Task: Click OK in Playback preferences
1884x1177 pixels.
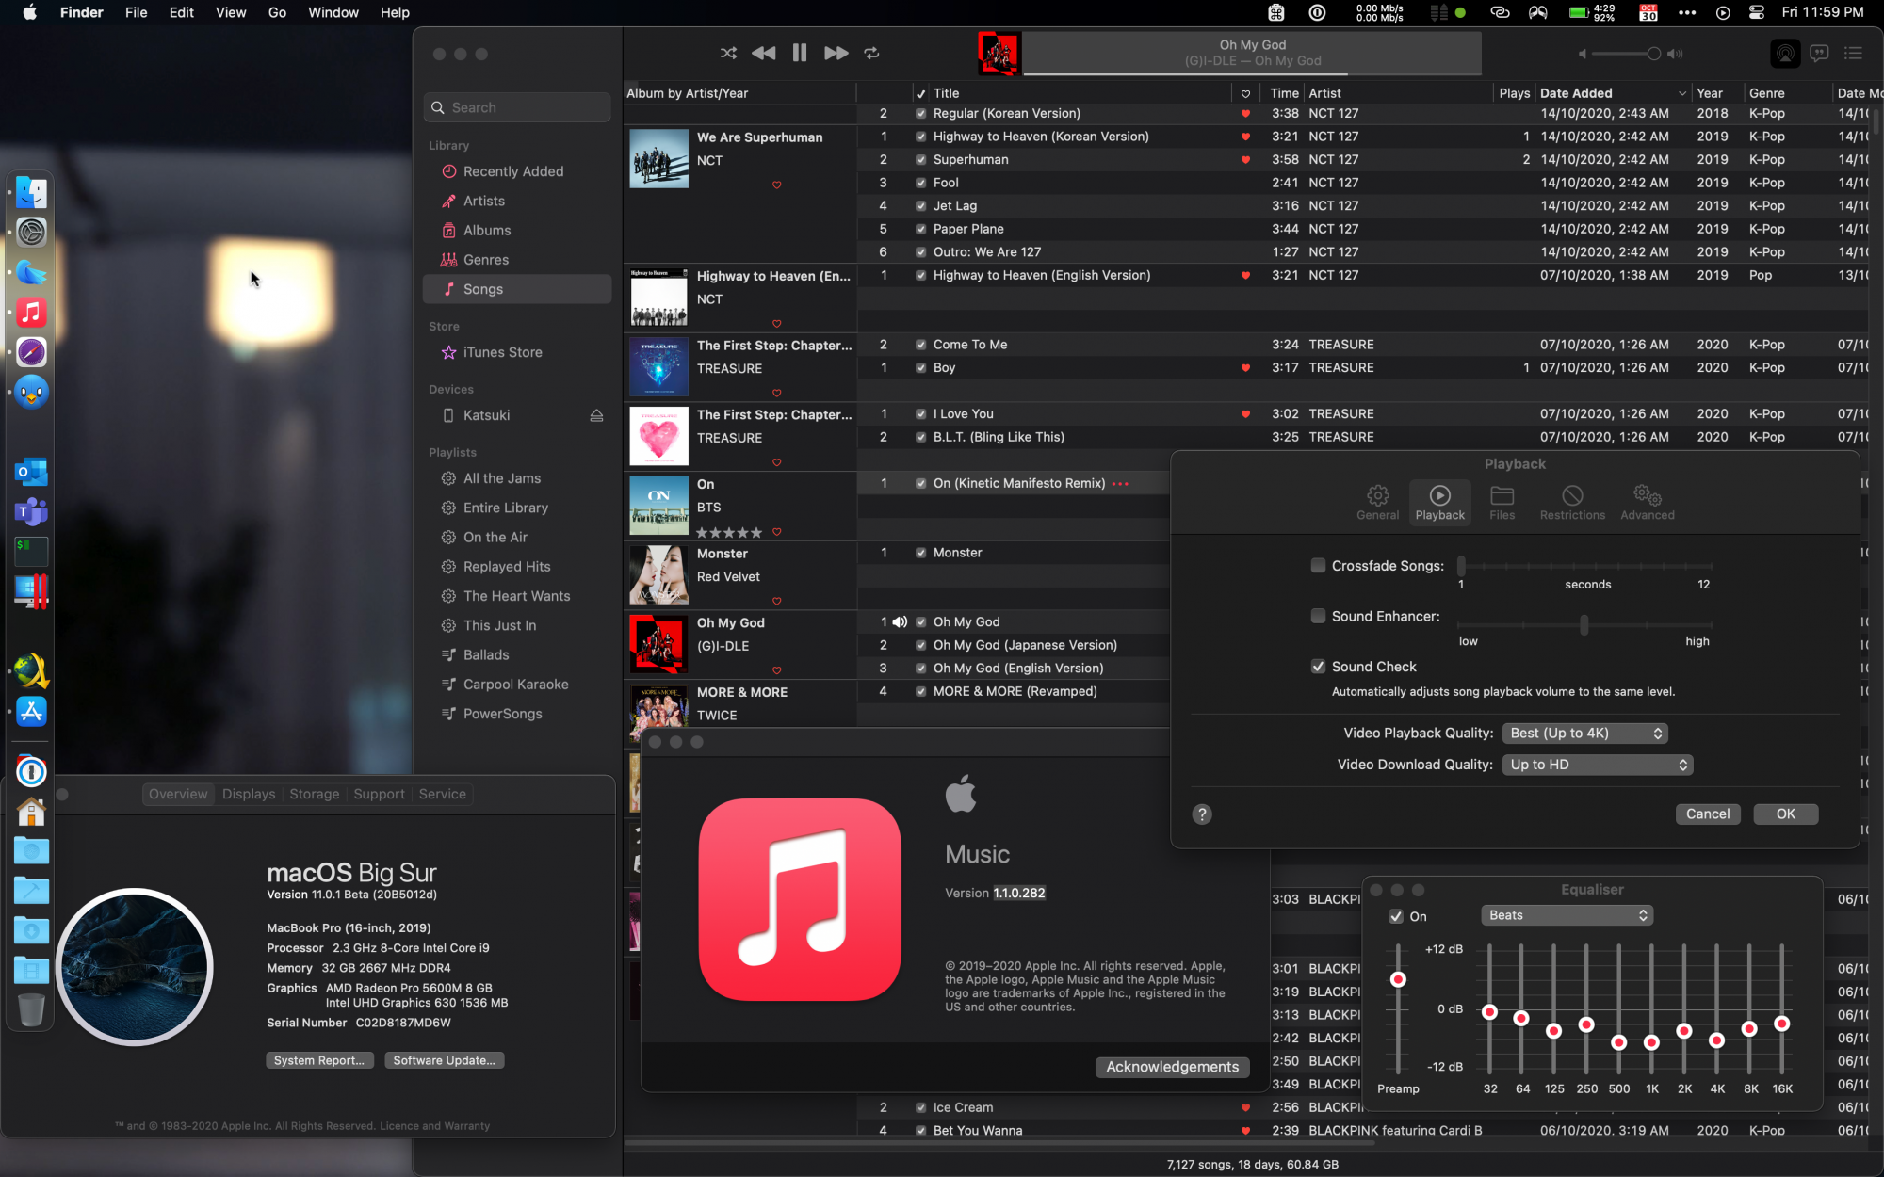Action: (1785, 814)
